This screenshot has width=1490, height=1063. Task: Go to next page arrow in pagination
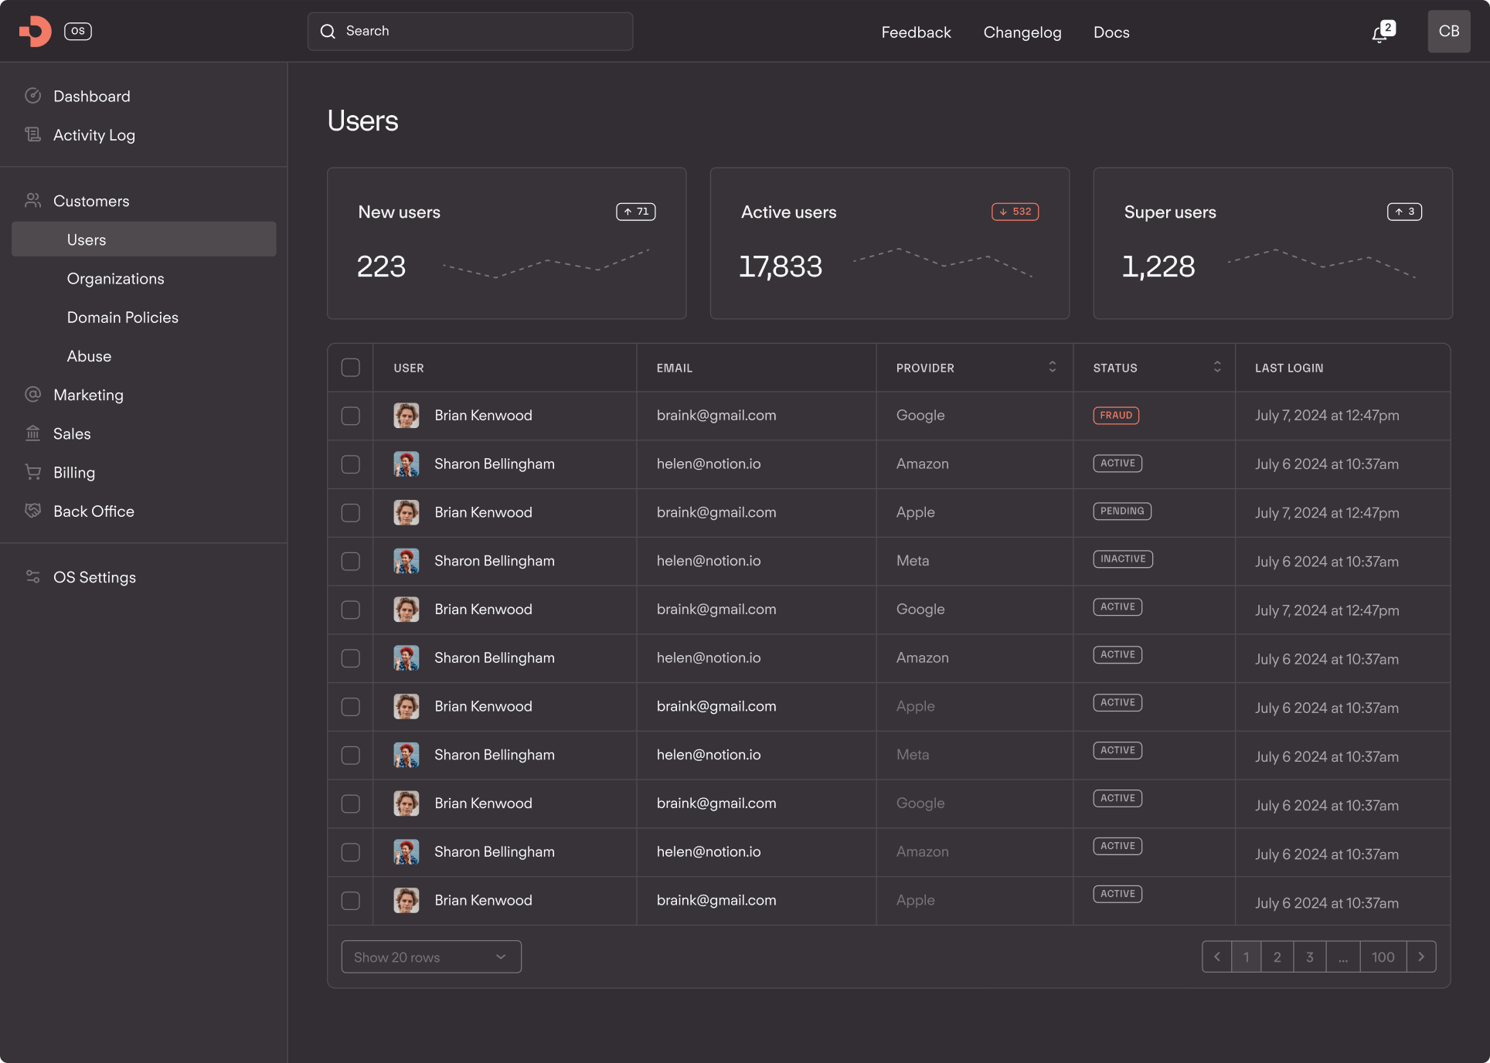(1420, 957)
